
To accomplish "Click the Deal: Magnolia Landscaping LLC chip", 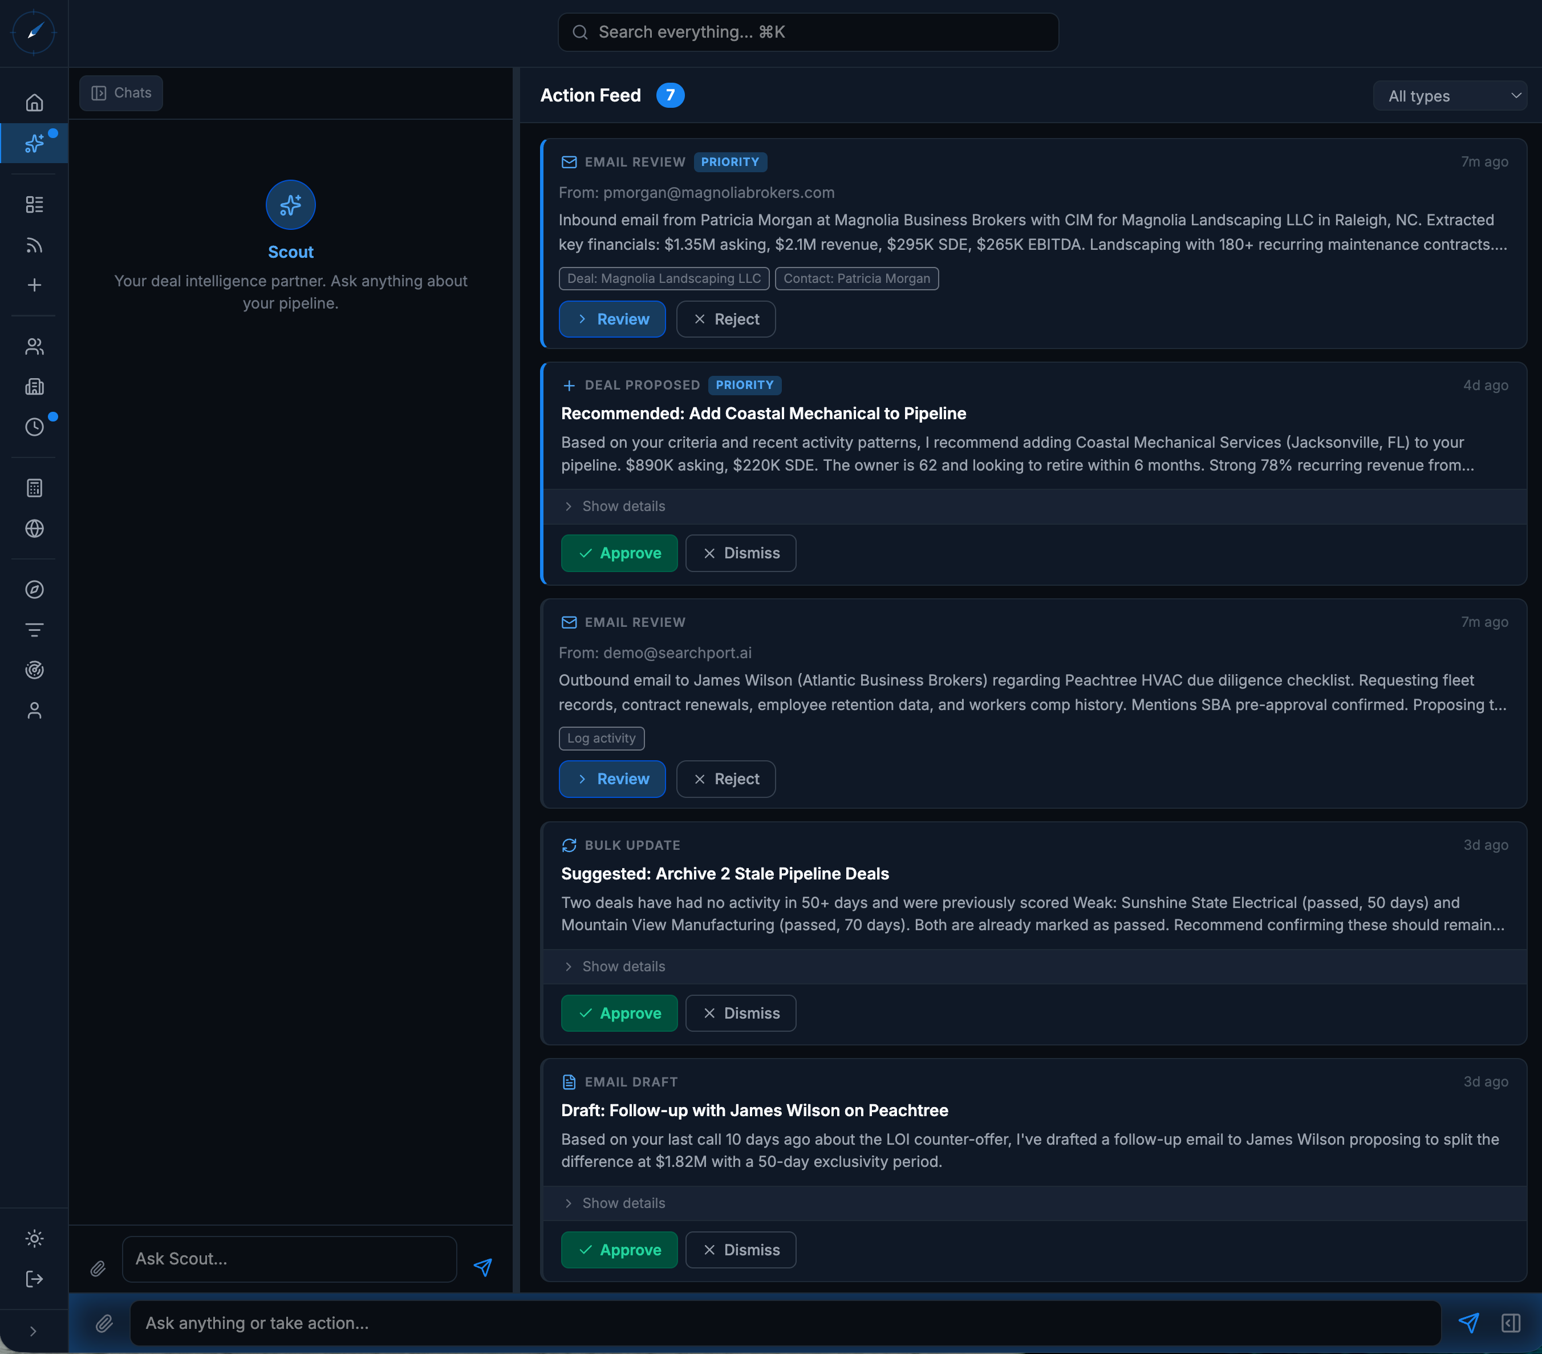I will 663,278.
